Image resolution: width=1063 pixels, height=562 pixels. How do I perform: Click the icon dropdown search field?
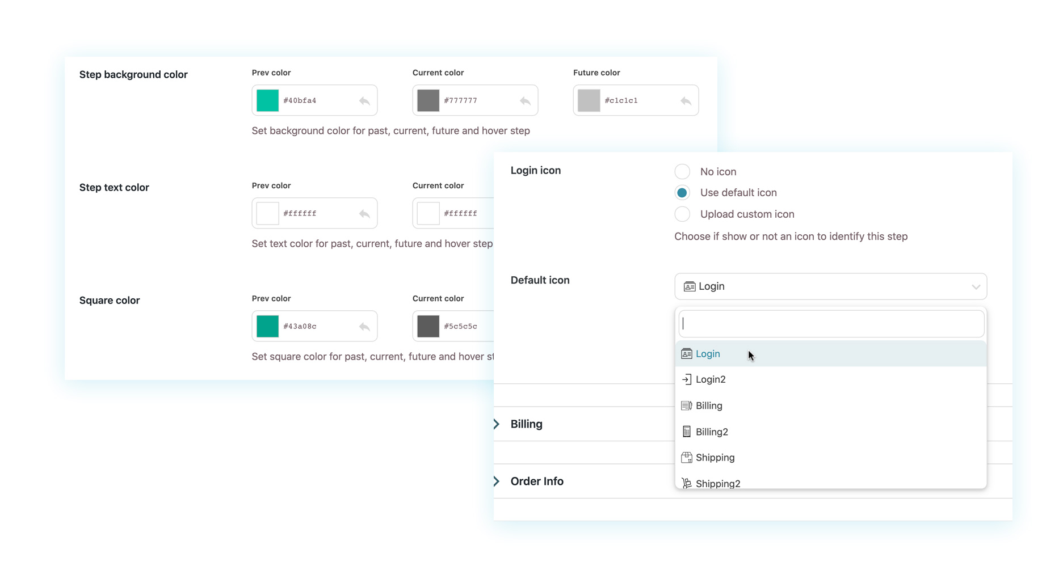click(x=831, y=324)
